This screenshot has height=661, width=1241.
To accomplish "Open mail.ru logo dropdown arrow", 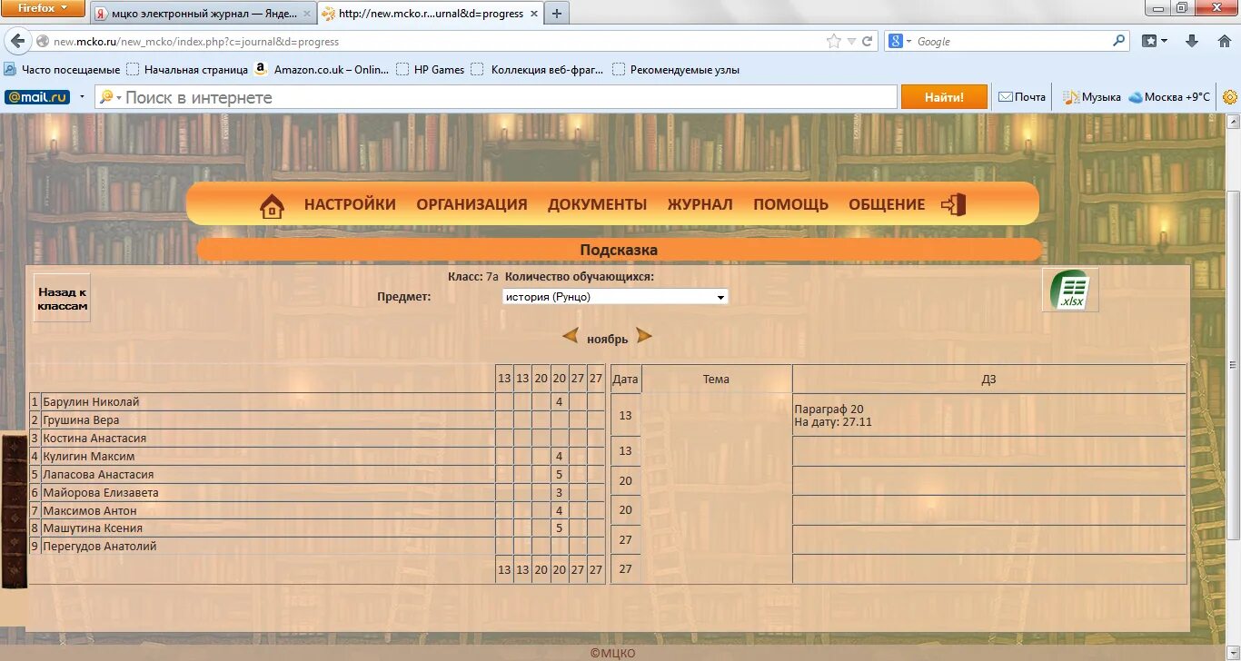I will pyautogui.click(x=82, y=97).
